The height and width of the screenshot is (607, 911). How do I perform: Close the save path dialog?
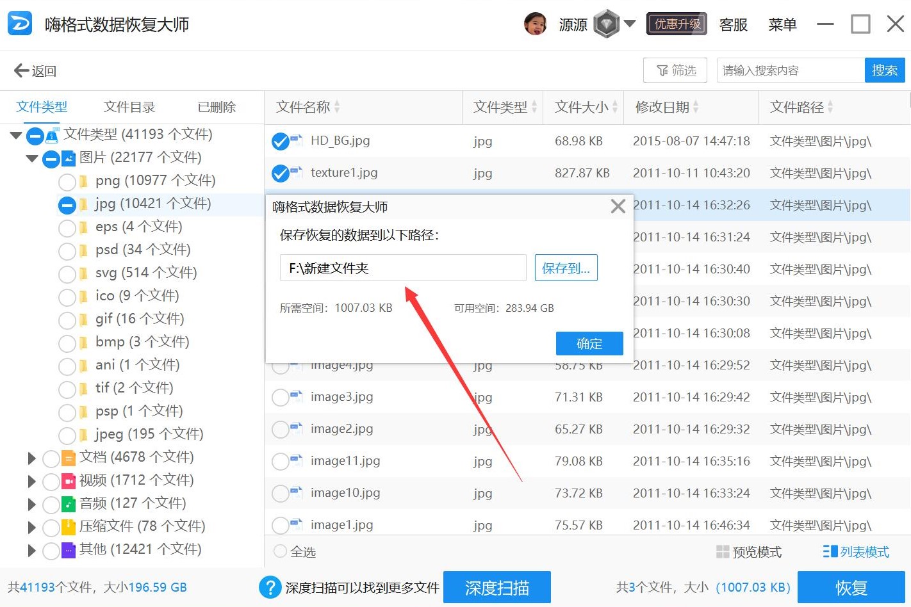click(x=618, y=206)
